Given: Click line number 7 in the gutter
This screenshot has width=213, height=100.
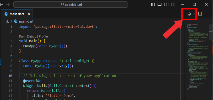Looking at the screenshot, I should click(11, 61).
